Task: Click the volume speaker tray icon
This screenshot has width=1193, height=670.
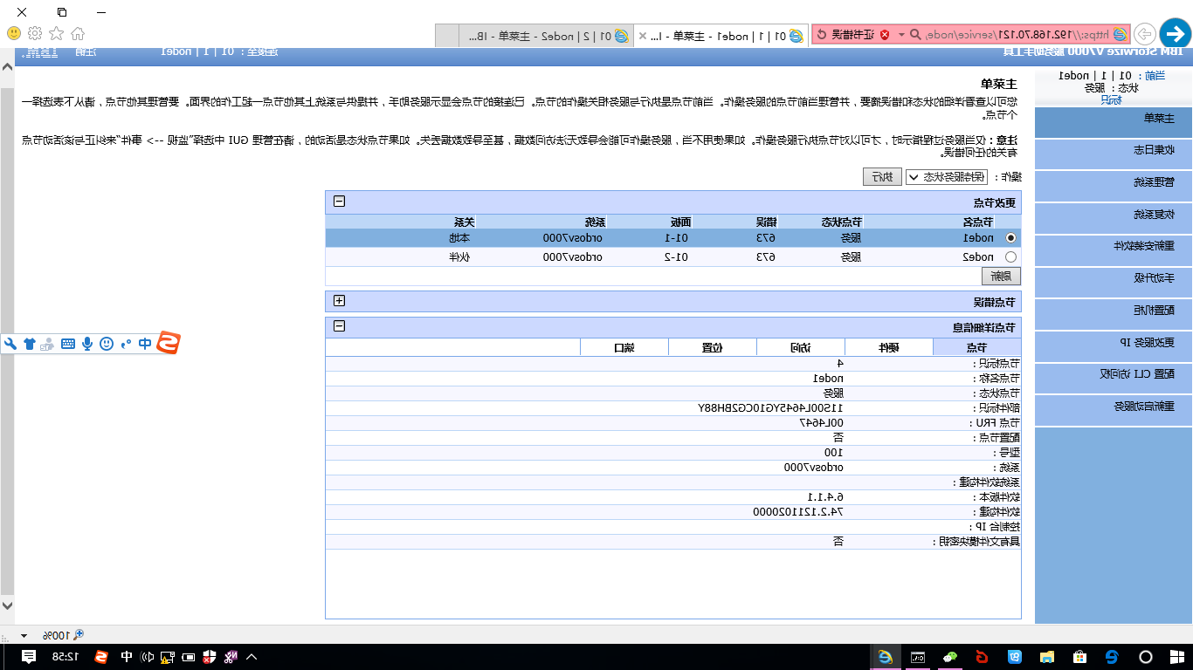Action: [x=148, y=657]
